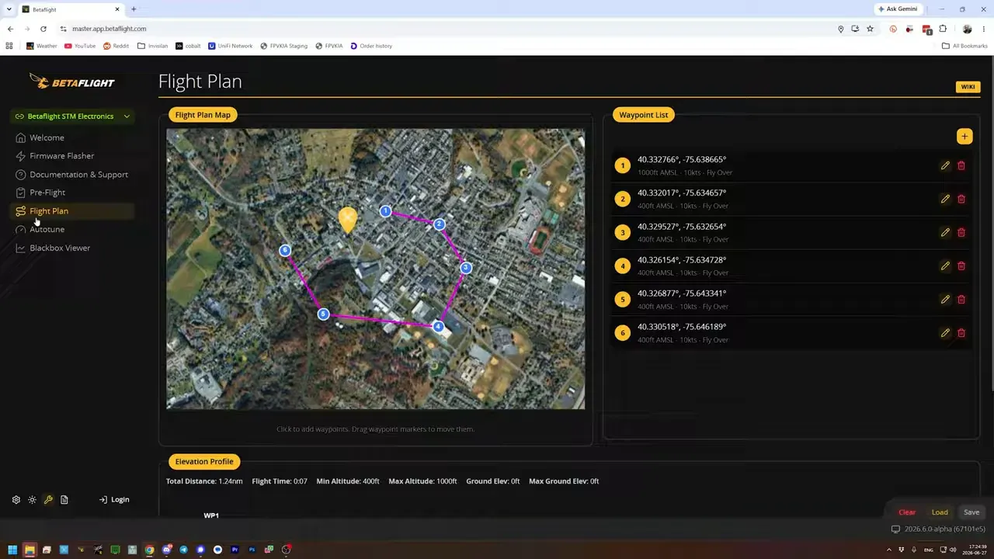The image size is (994, 559).
Task: Clear the flight plan
Action: (x=907, y=512)
